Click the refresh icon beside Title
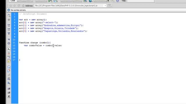Image resolution: width=186 pixels, height=104 pixels. 117,1
